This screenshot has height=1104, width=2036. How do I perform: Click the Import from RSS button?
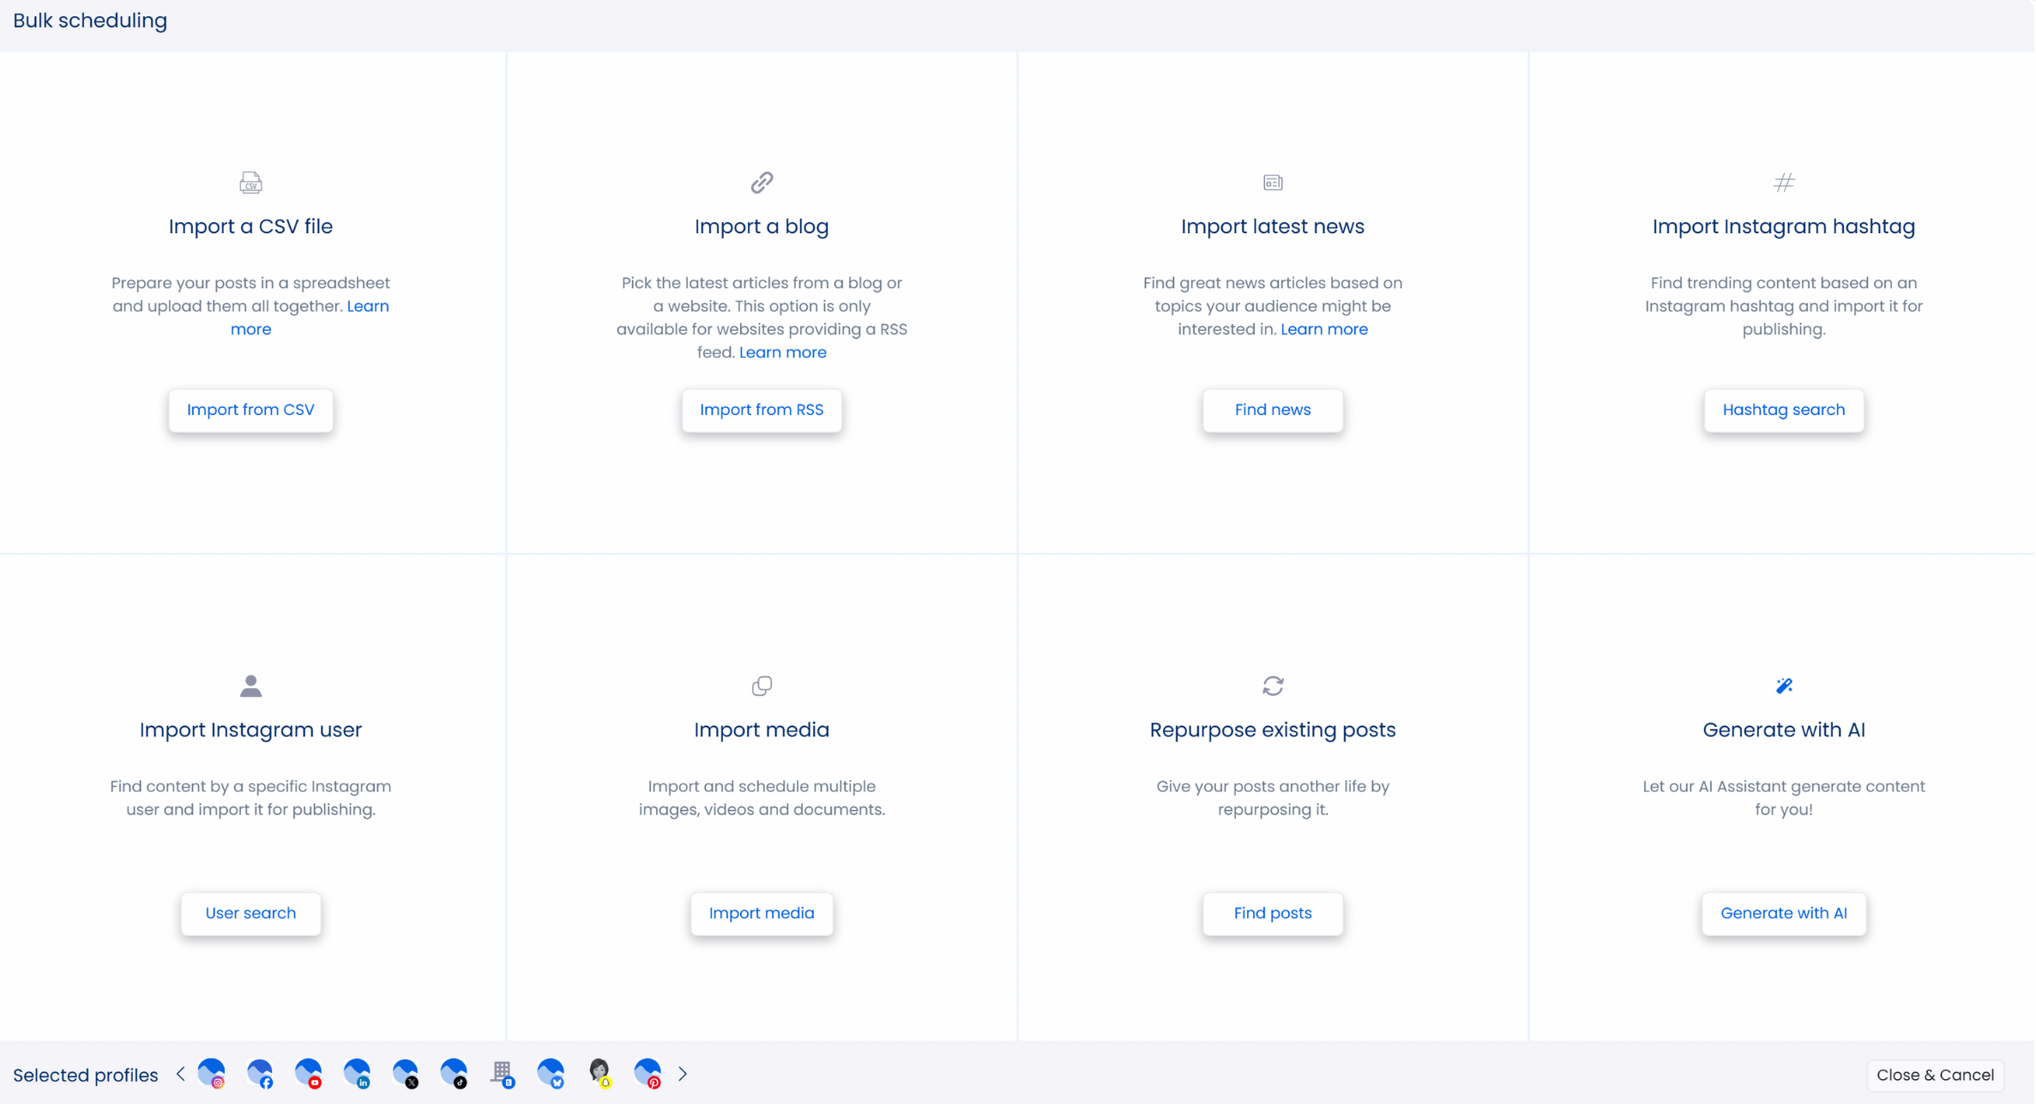point(762,410)
